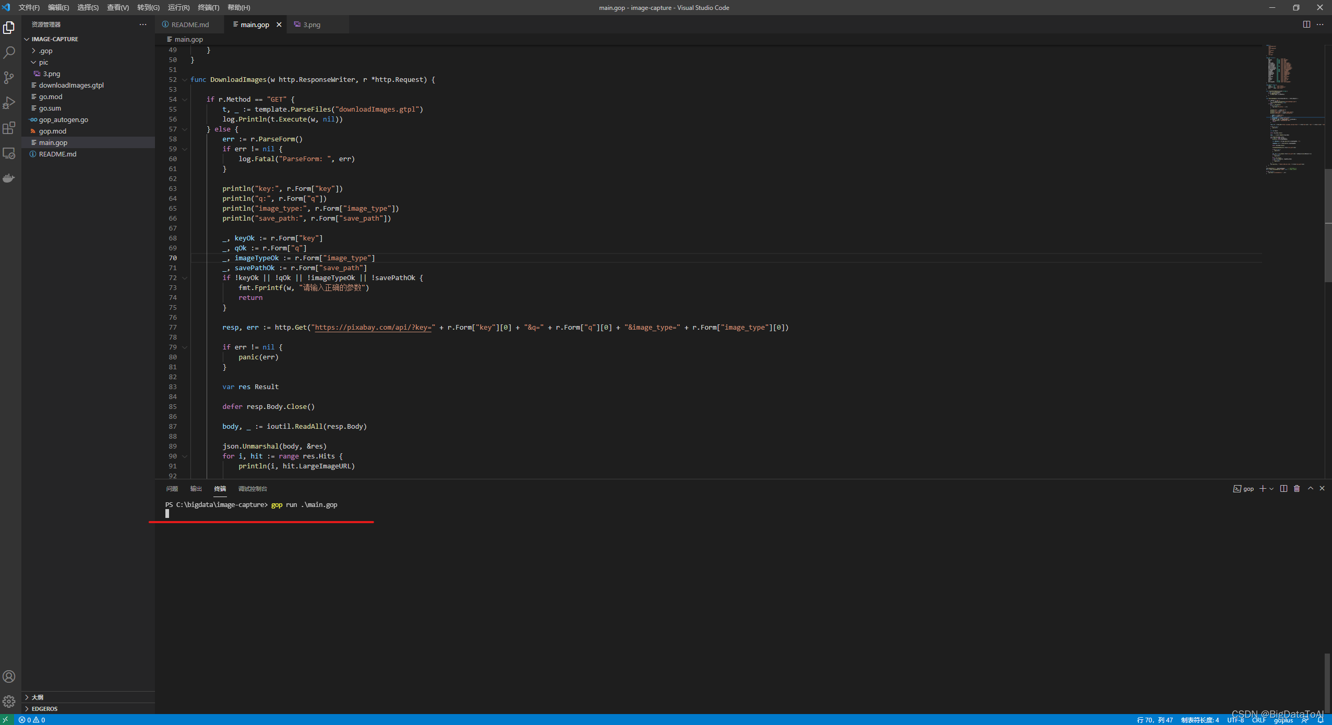The image size is (1332, 725).
Task: Open gop_autogen.go in the file tree
Action: 88,119
